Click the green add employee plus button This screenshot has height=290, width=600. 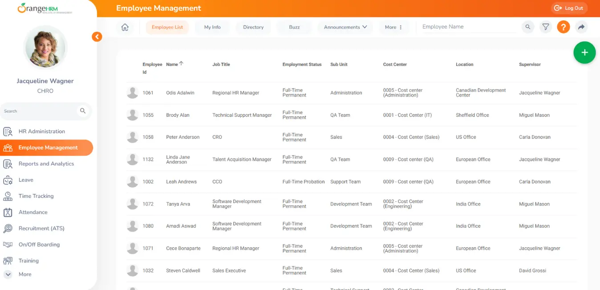(584, 53)
